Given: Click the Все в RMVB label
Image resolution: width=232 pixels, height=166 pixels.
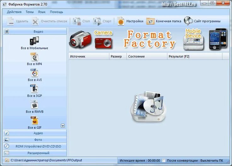Looking at the screenshot, I should [x=35, y=112].
